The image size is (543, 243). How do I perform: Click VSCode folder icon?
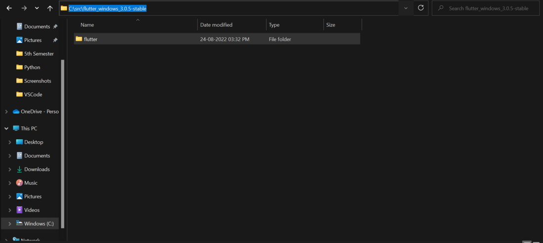19,94
